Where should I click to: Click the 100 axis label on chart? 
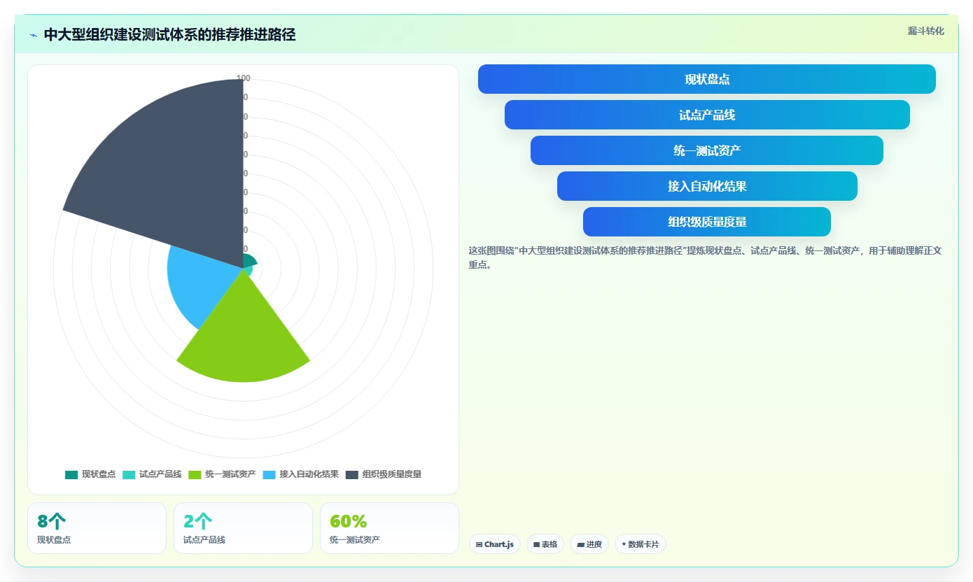(244, 78)
